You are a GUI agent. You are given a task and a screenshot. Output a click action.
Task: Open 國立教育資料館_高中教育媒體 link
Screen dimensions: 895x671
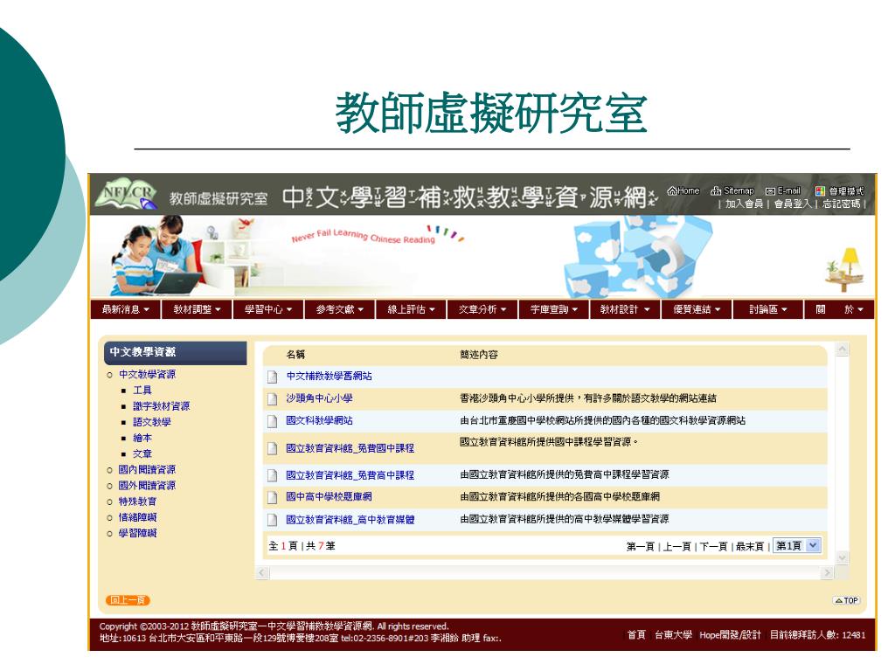[x=350, y=520]
